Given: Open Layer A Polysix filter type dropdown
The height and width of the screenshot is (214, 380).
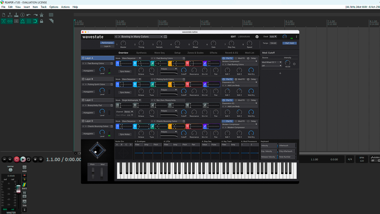Looking at the screenshot, I should (x=169, y=69).
